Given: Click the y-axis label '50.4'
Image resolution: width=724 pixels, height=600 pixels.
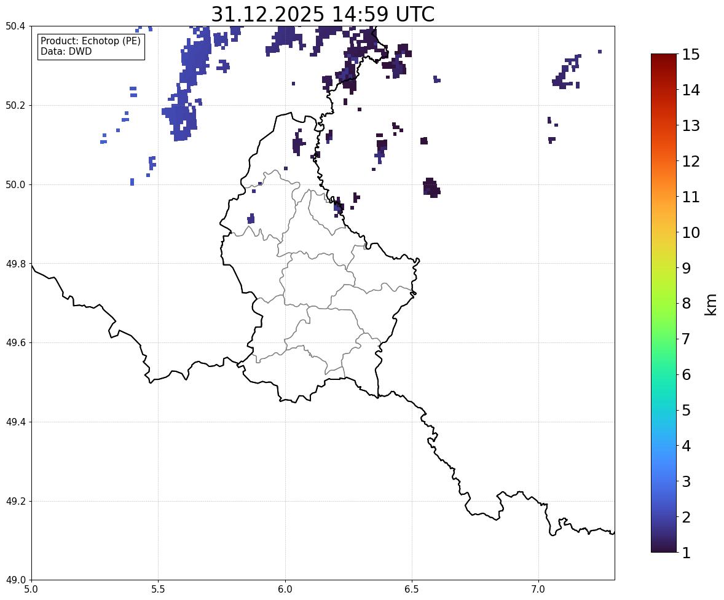Looking at the screenshot, I should click(15, 26).
